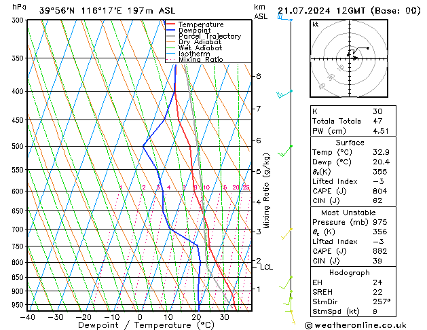Click the hodograph plot center
427x330 pixels.
pyautogui.click(x=350, y=59)
